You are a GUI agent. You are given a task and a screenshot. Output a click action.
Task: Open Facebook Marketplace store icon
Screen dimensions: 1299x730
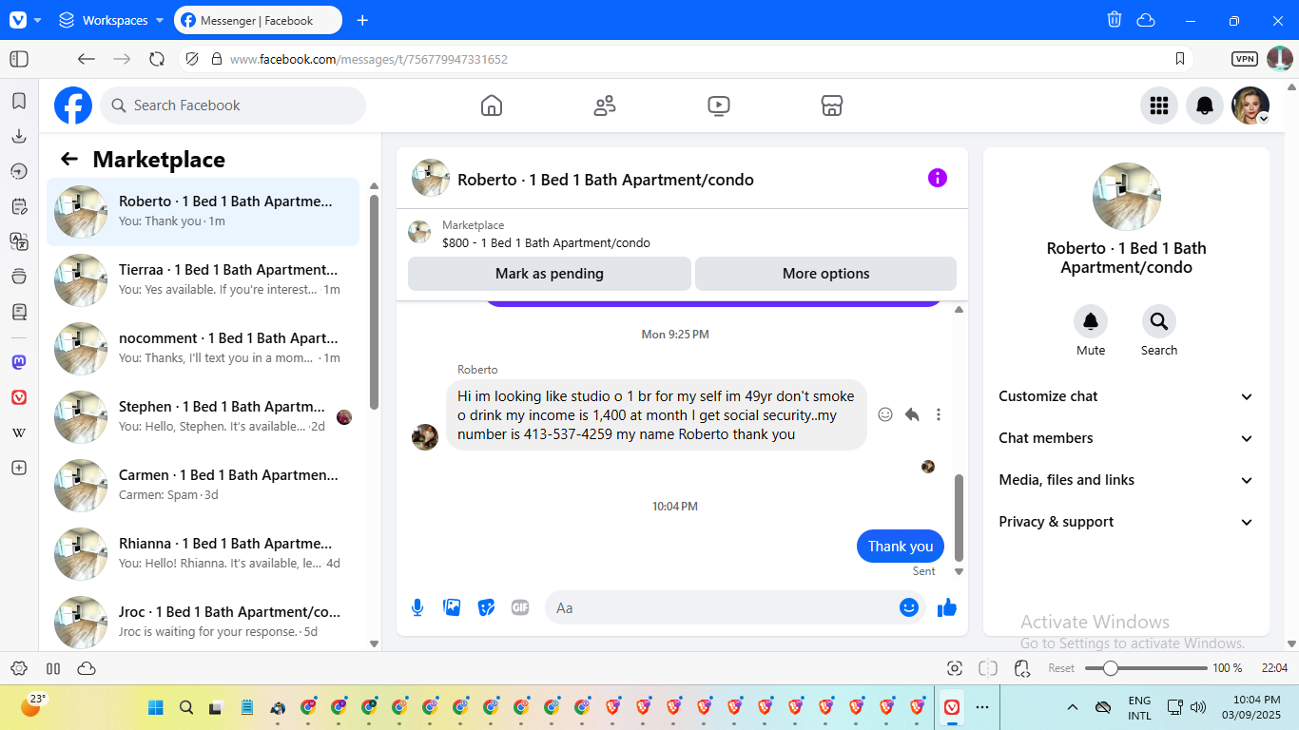pyautogui.click(x=832, y=106)
